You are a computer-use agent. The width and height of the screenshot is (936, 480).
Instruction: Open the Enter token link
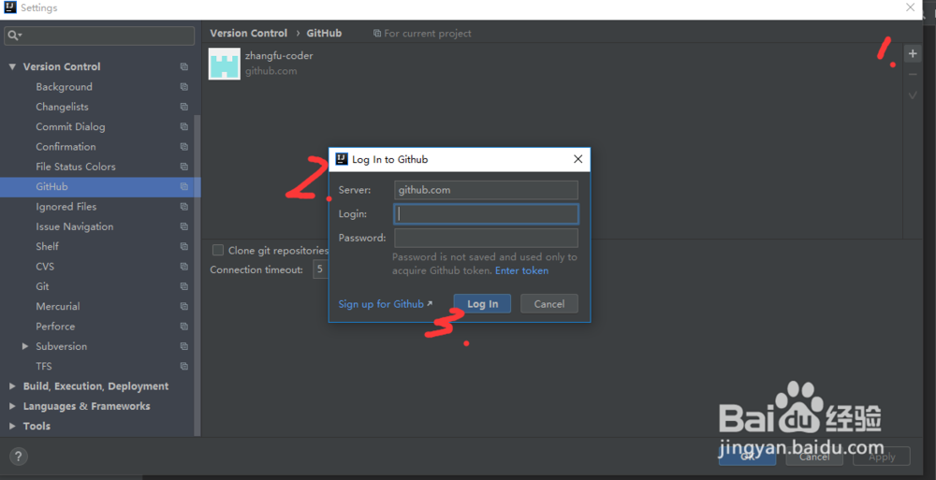coord(521,270)
